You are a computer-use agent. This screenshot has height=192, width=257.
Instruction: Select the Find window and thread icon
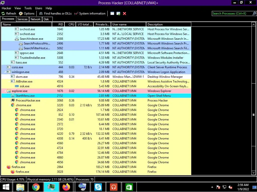(x=118, y=13)
